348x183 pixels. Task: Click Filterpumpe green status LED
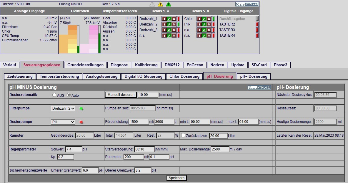(x=81, y=109)
